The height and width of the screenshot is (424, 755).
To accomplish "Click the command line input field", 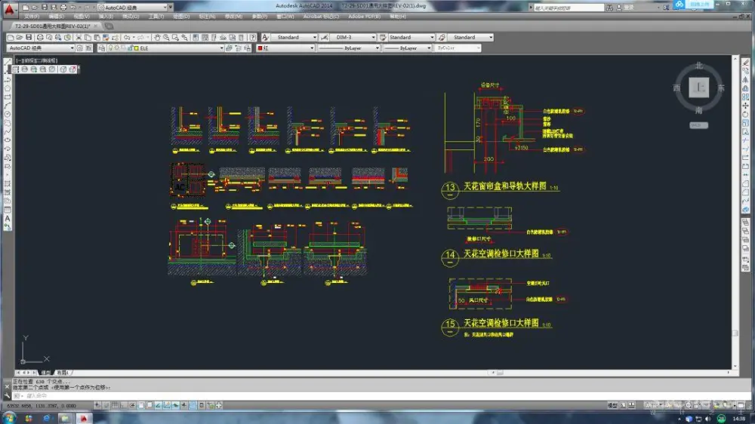I will (226, 395).
